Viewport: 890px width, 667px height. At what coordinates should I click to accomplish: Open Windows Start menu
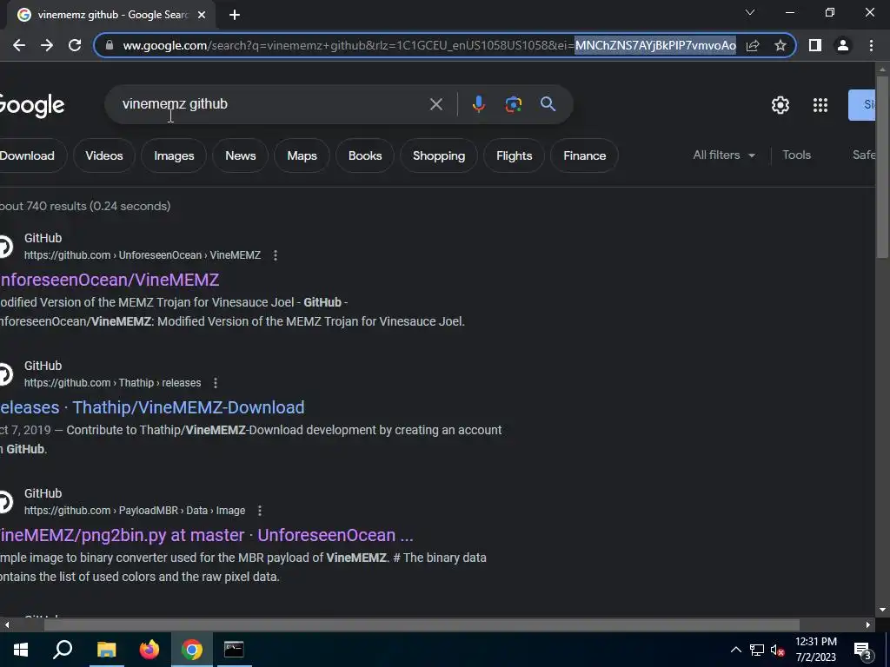21,650
